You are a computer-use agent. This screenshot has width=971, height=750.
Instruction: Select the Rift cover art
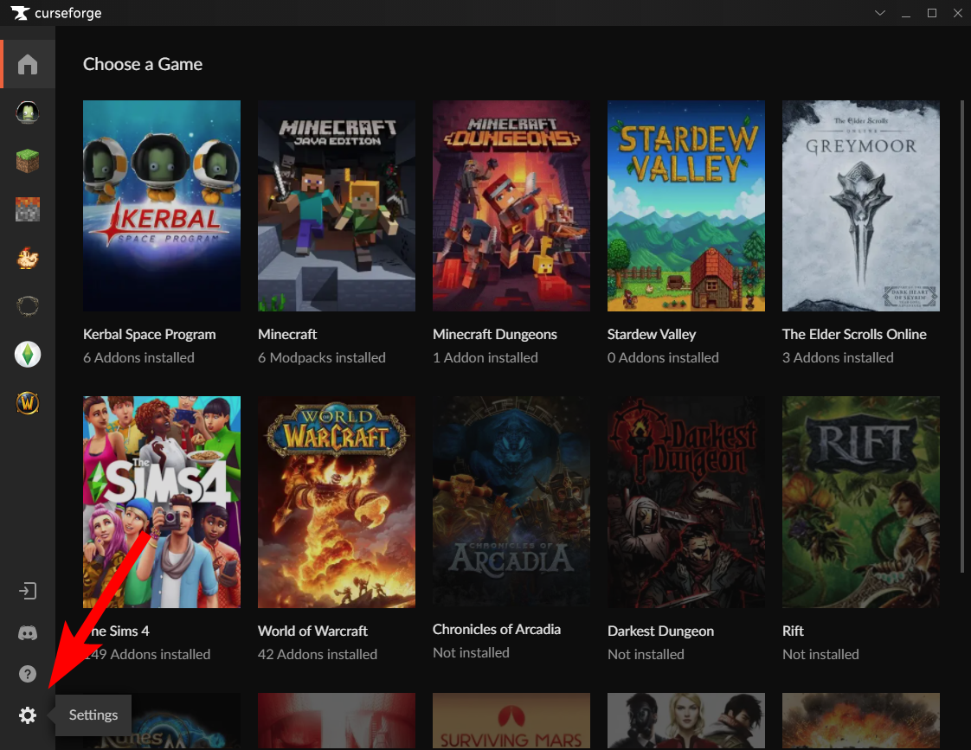[x=861, y=502]
